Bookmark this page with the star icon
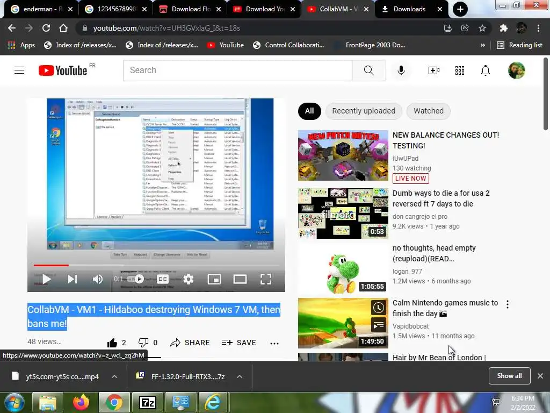Screen dimensions: 550x413 pos(482,28)
